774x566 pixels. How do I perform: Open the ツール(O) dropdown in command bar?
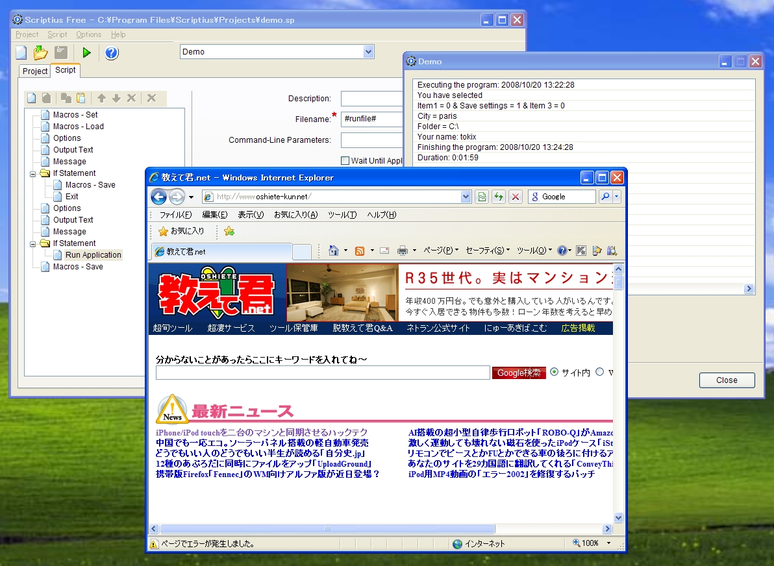(x=534, y=251)
